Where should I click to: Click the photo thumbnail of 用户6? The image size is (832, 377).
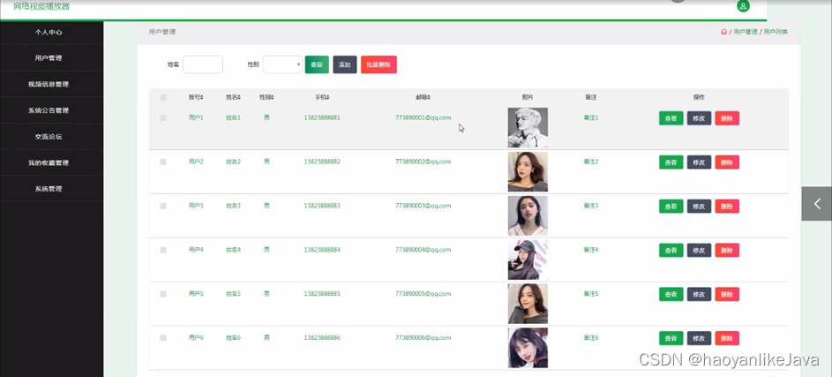pos(528,348)
